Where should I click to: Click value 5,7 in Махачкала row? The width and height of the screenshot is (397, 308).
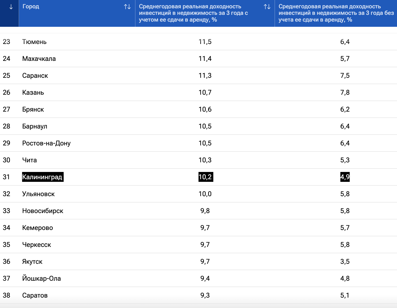[345, 59]
